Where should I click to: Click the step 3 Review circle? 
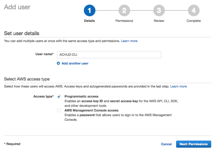(159, 10)
